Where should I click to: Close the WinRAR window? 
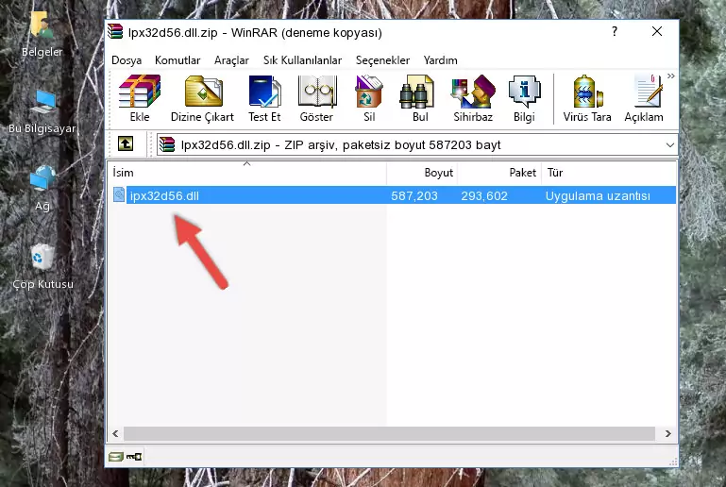656,31
